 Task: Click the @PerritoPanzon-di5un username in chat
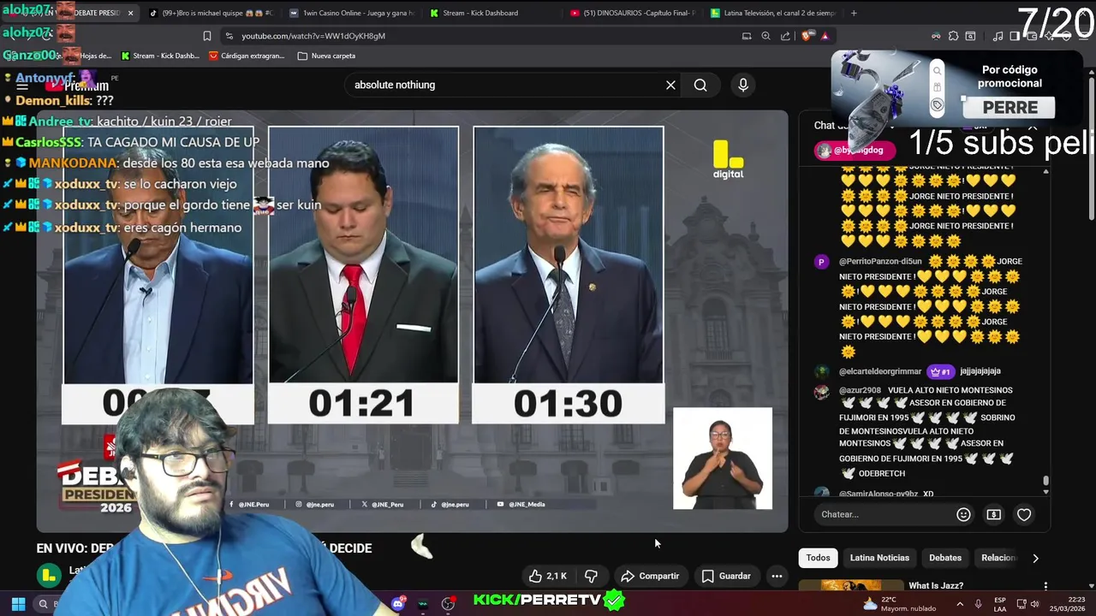point(880,262)
